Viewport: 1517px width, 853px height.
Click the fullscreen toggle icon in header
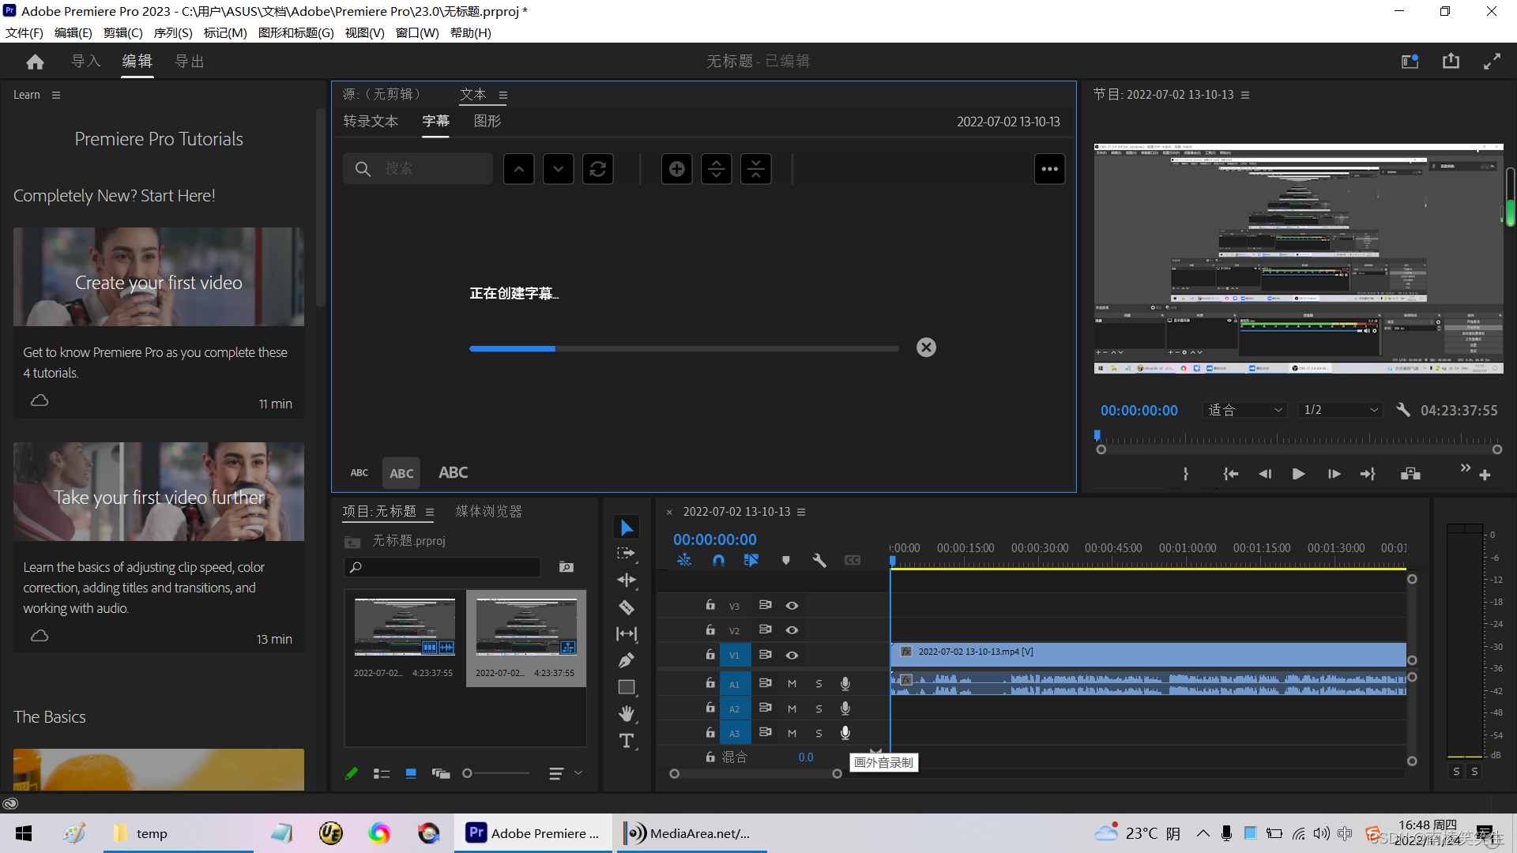tap(1493, 62)
